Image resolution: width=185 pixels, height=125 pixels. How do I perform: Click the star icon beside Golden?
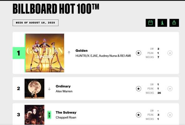[138, 53]
